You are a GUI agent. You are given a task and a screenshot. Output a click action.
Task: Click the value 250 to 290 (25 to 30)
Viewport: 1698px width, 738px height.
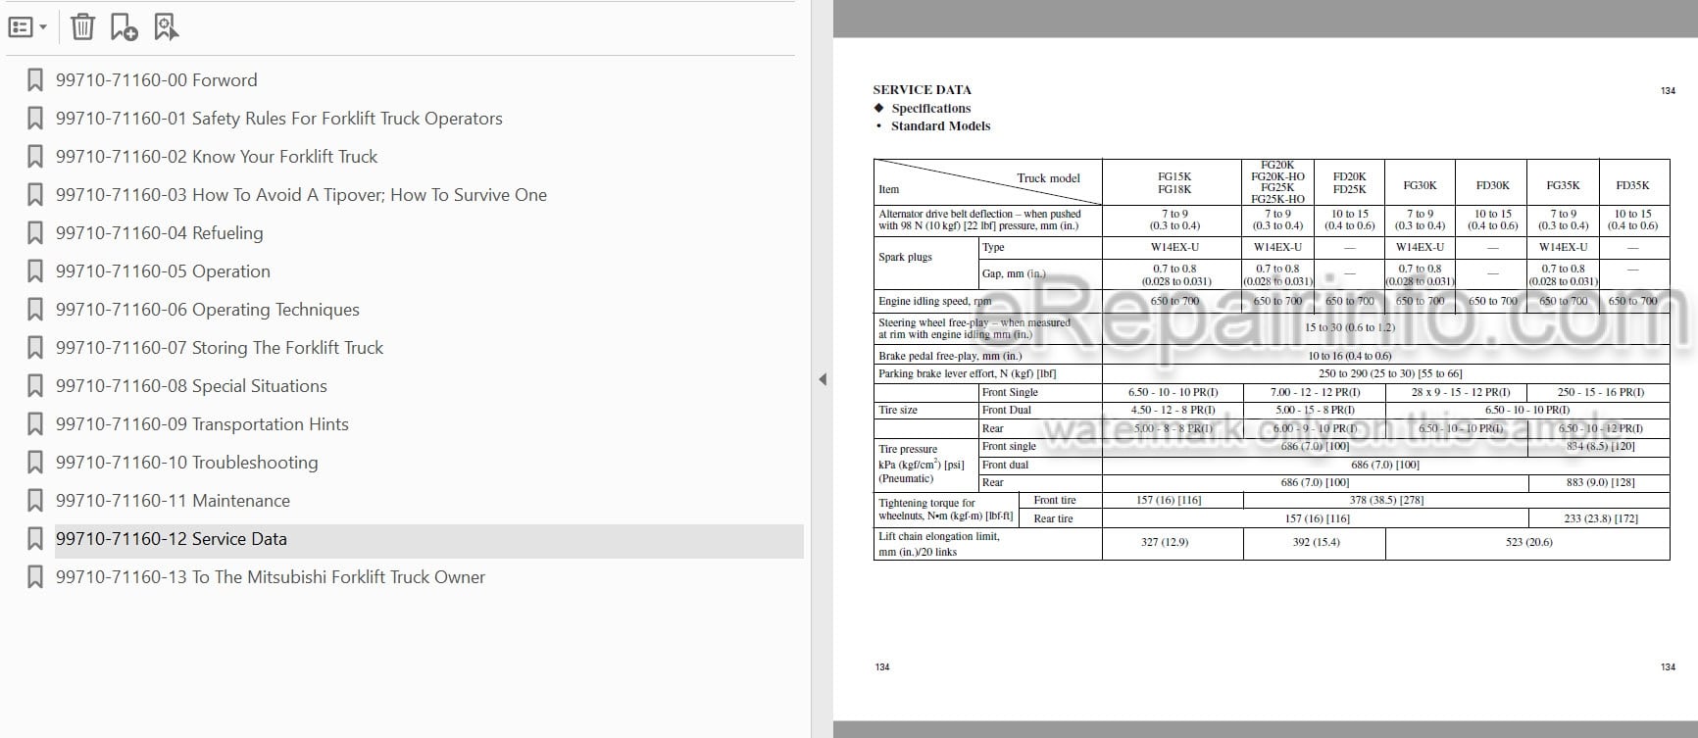[x=1389, y=374]
